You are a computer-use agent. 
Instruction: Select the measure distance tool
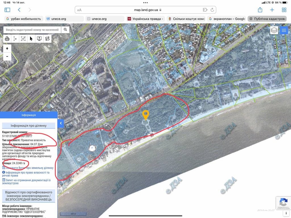[x=15, y=39]
